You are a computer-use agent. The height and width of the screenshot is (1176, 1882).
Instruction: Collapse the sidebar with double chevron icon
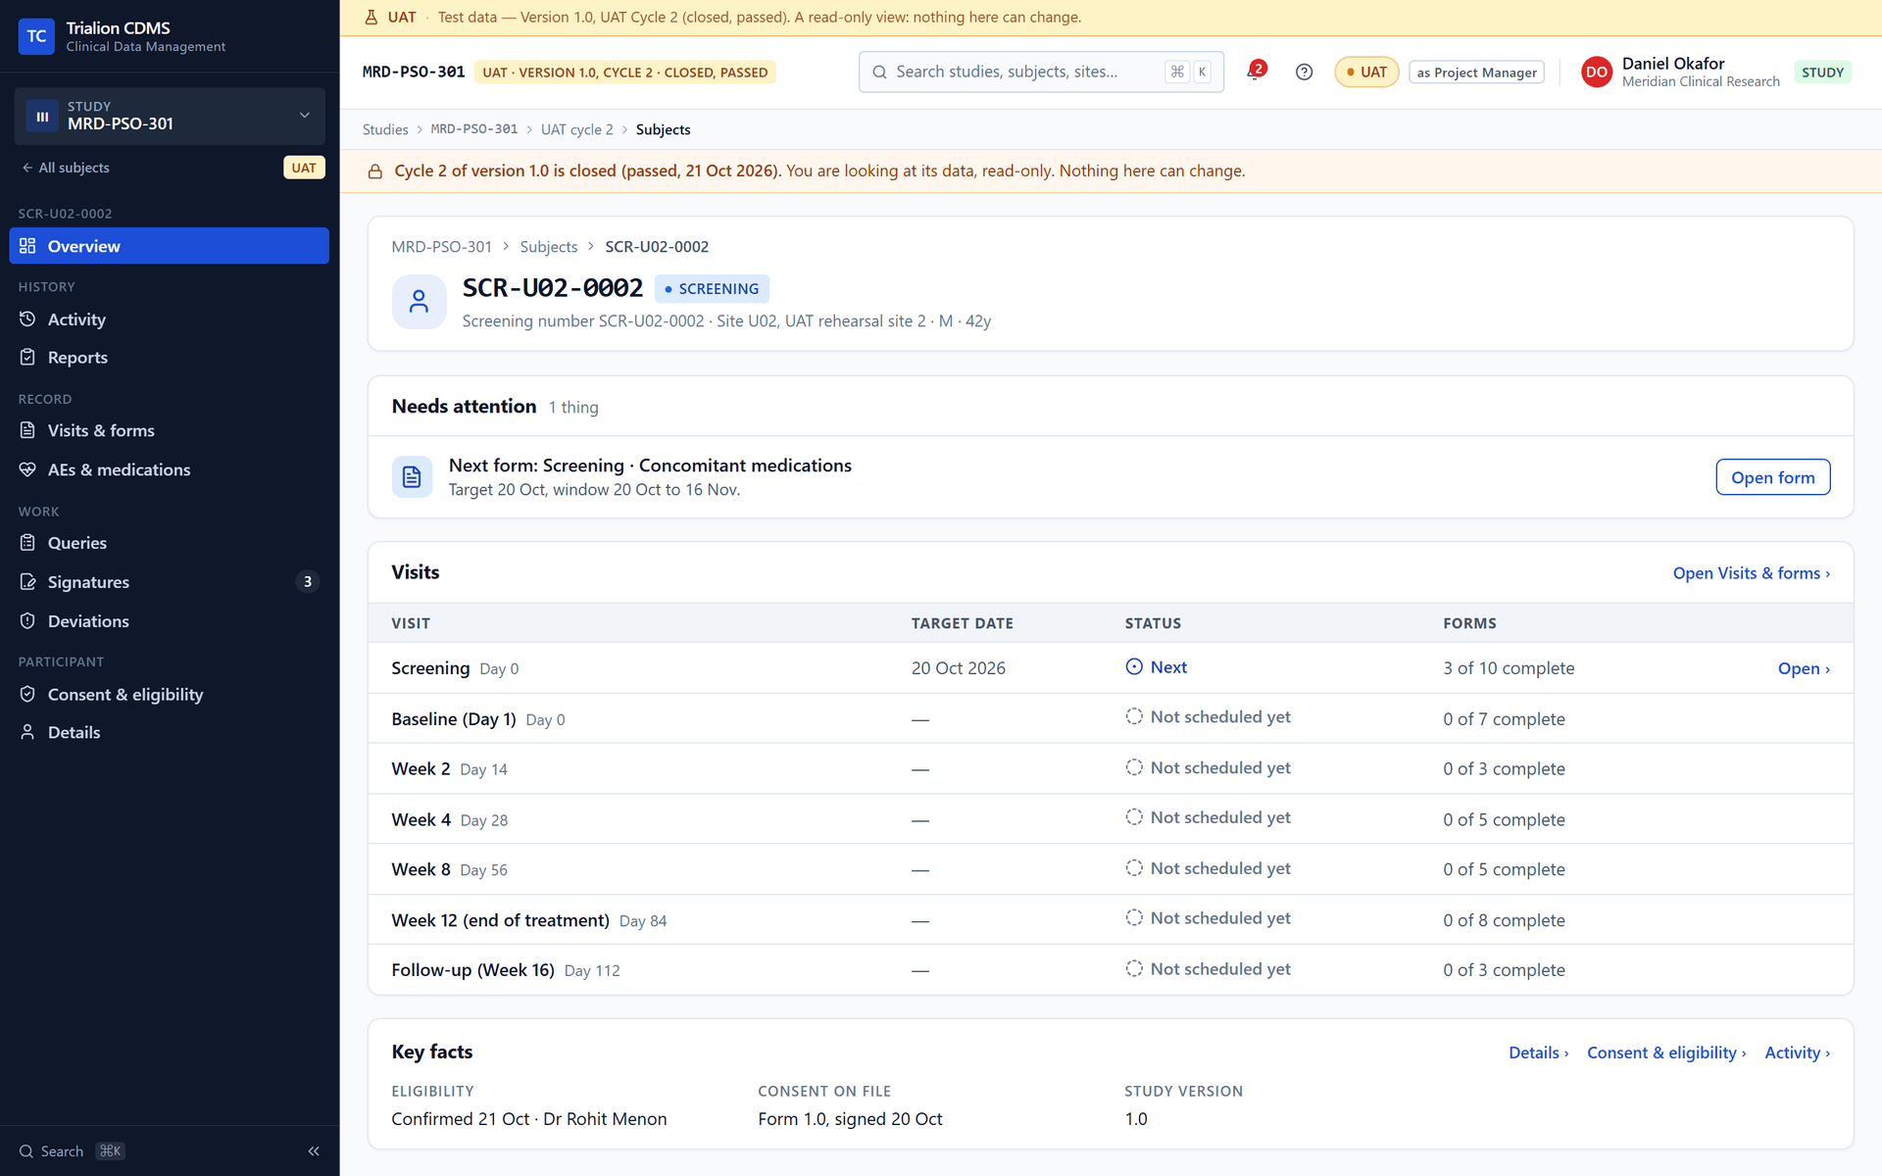click(314, 1151)
